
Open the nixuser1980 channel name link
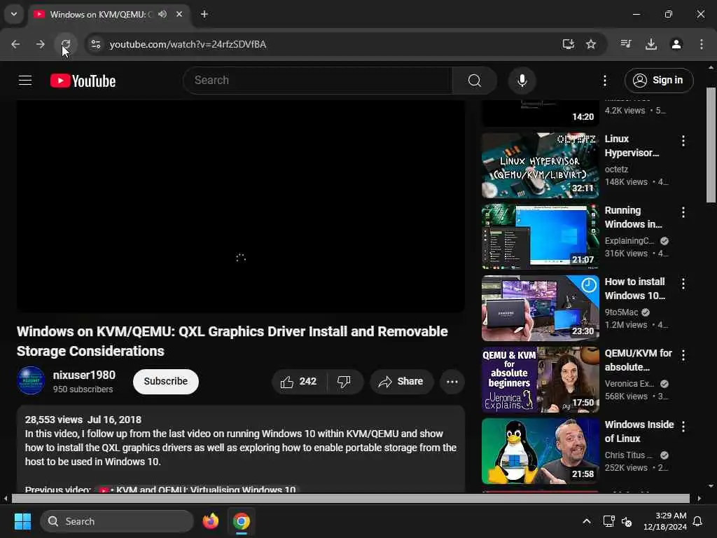(84, 375)
